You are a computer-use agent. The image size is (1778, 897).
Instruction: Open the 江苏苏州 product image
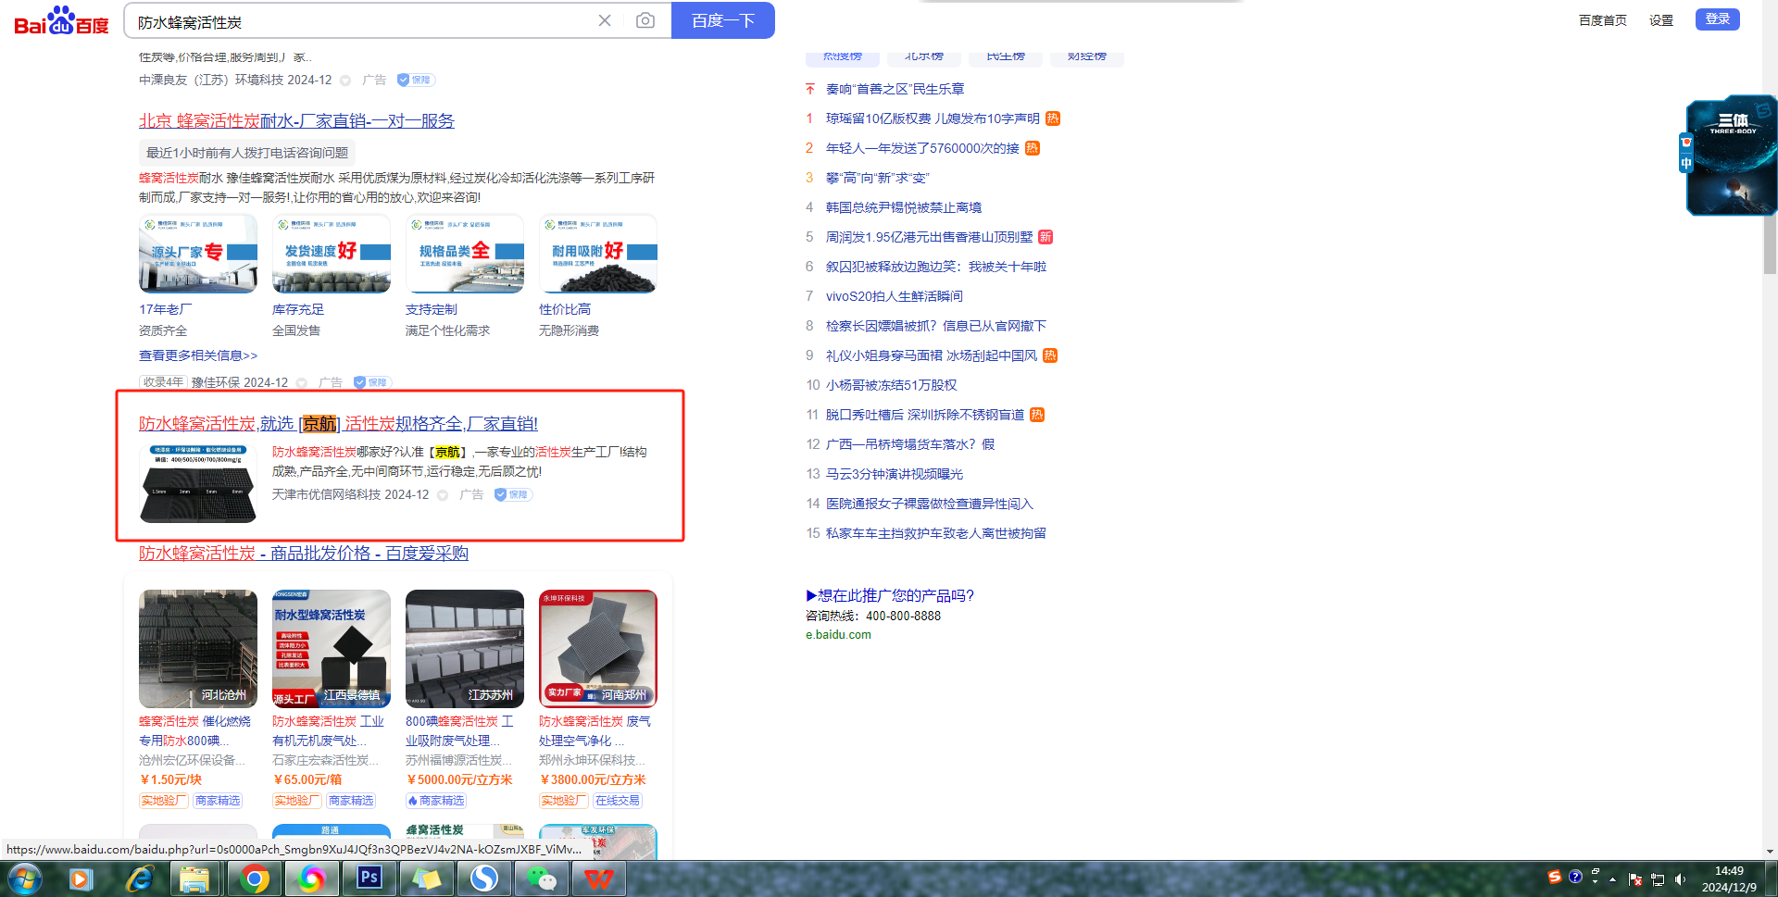tap(465, 649)
